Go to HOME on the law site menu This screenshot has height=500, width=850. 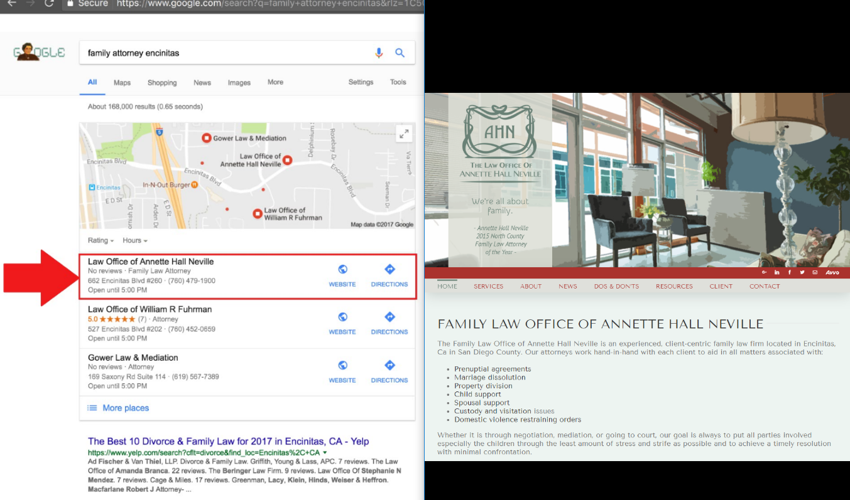[447, 286]
